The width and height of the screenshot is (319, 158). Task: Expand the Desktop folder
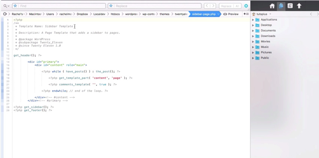[253, 25]
